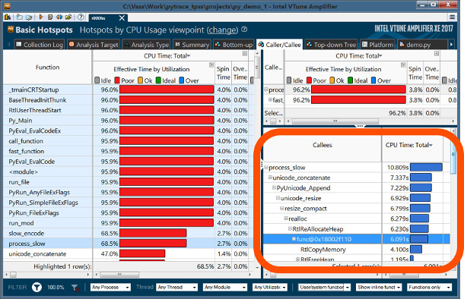The width and height of the screenshot is (464, 299).
Task: Open the demo.py source tab
Action: (x=422, y=45)
